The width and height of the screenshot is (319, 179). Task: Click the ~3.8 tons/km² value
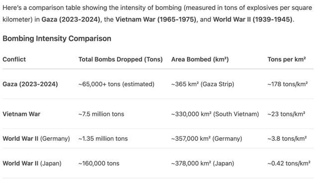[287, 139]
